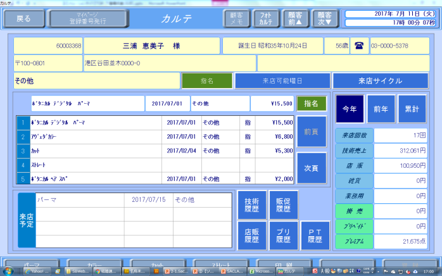
Task: Select history row 5 ボタニカルヘアスパ
Action: point(155,179)
